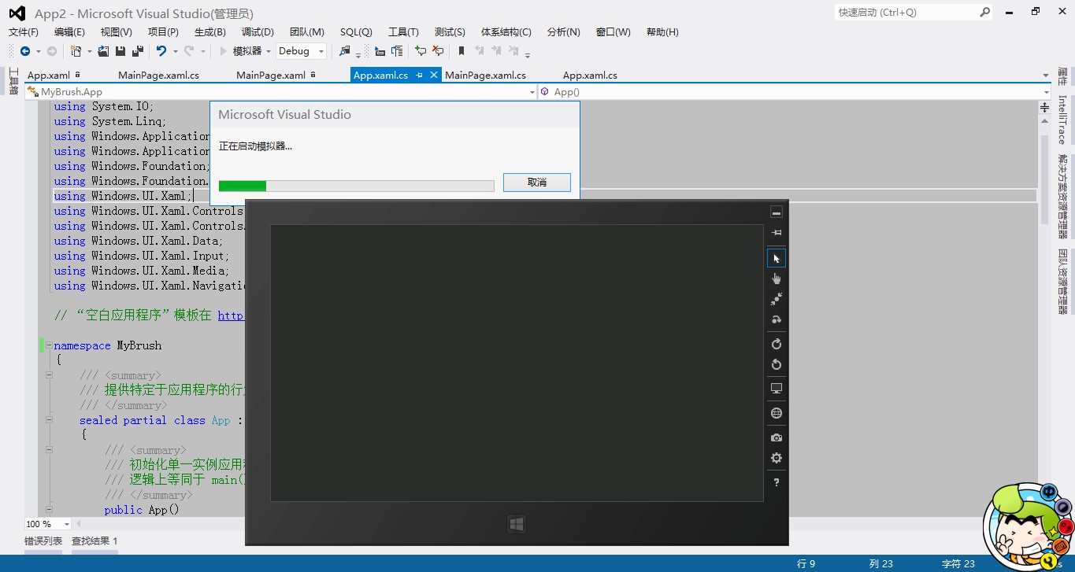Select mouse mode in the simulator

click(x=777, y=258)
